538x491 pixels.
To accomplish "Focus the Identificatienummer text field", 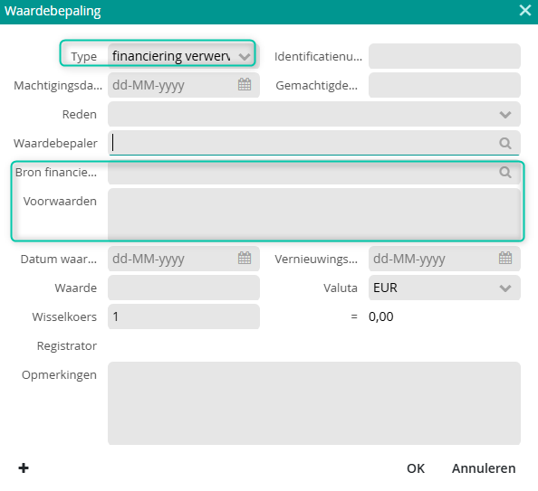I will 445,56.
